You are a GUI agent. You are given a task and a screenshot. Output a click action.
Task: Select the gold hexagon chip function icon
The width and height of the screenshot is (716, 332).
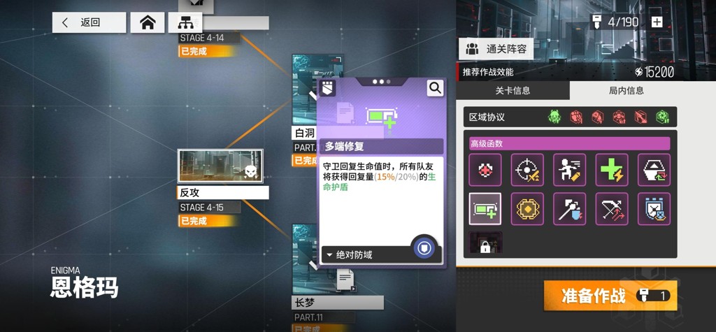tap(527, 209)
